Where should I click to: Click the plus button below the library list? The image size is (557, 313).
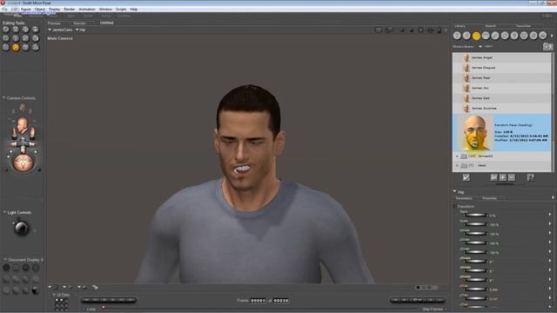(503, 177)
